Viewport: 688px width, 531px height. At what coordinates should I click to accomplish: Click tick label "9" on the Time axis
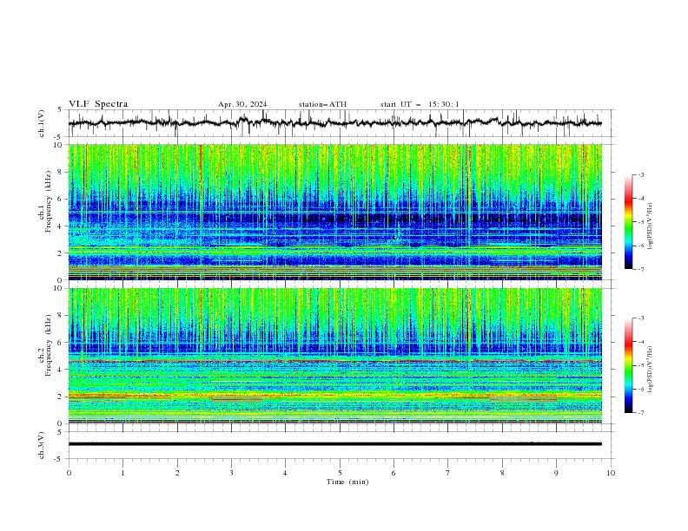[x=556, y=473]
